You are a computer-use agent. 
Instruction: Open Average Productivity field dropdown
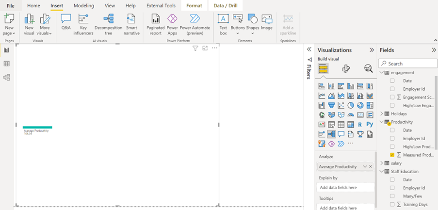[365, 166]
